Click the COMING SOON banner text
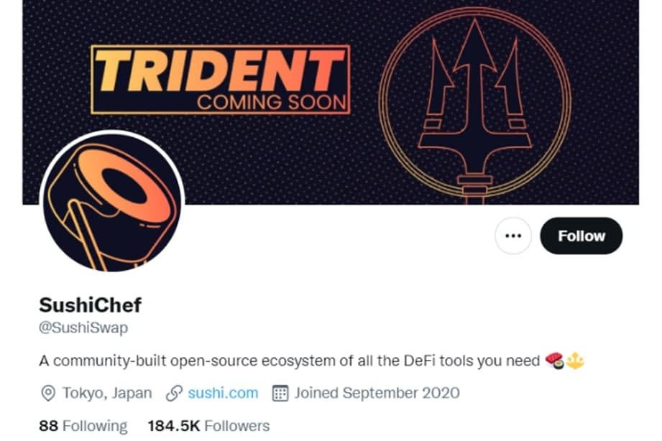662x441 pixels. pyautogui.click(x=272, y=103)
